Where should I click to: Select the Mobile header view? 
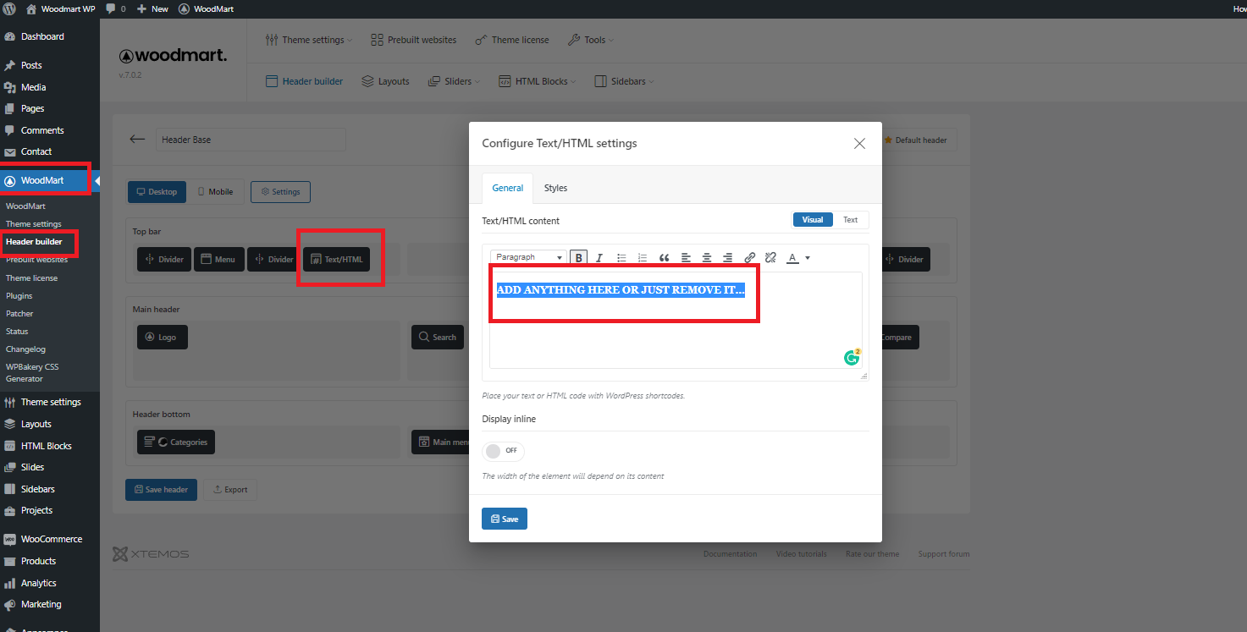[215, 192]
